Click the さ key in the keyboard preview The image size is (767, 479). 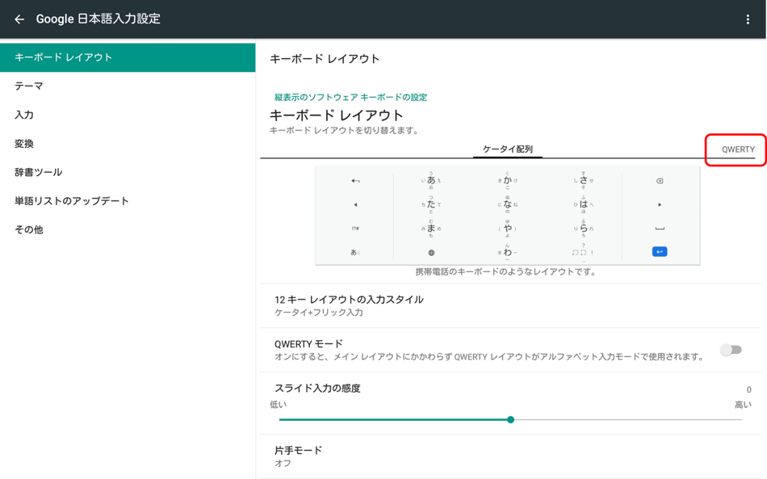pos(583,180)
